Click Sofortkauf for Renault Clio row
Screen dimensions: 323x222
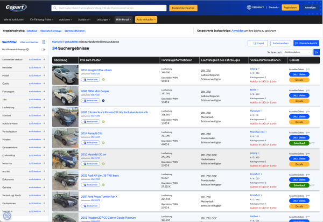[299, 143]
